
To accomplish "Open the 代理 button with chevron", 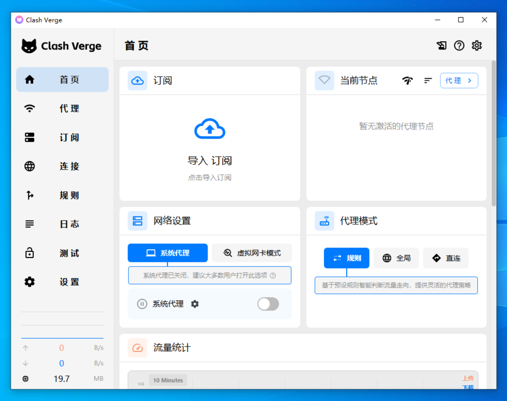I will click(459, 81).
